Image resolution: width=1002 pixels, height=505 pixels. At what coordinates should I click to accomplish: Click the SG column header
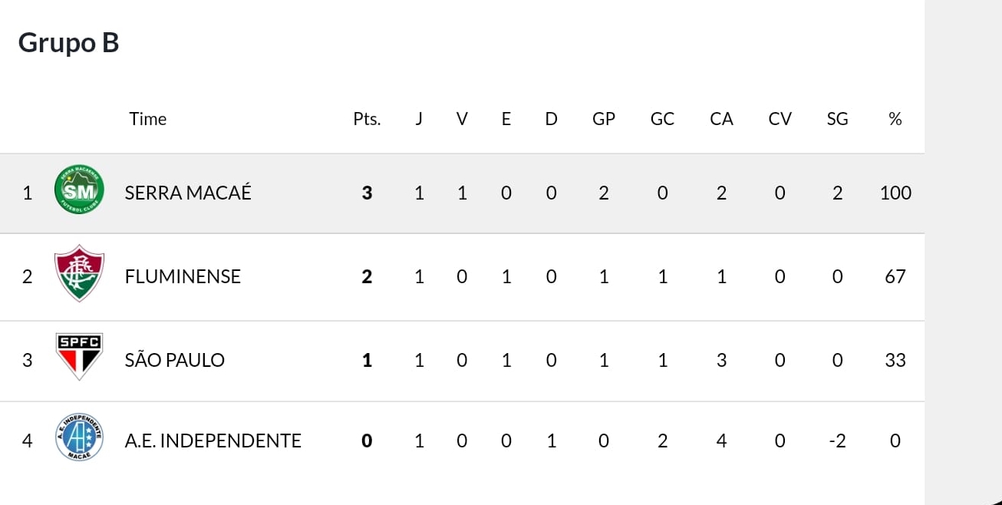[x=837, y=119]
